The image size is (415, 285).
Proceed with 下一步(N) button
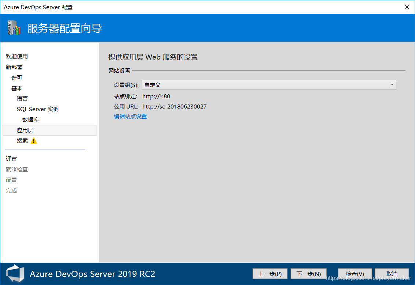coord(309,274)
